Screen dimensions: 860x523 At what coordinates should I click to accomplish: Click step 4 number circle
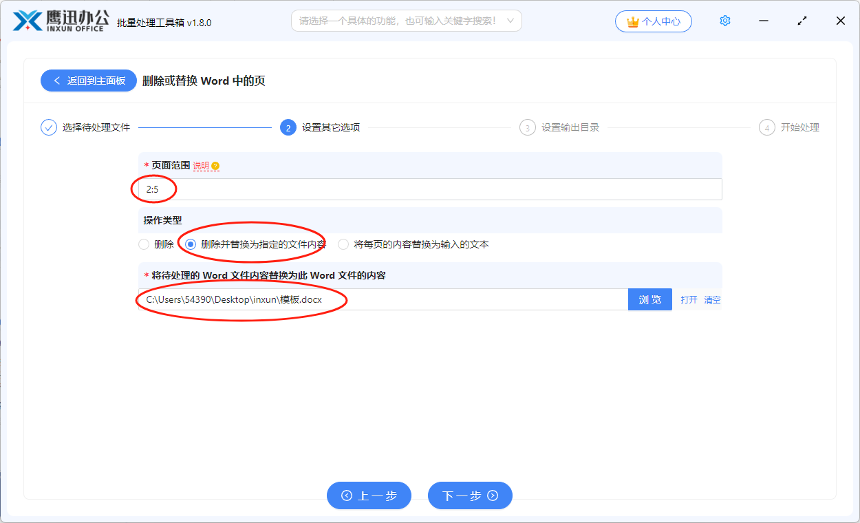tap(767, 127)
